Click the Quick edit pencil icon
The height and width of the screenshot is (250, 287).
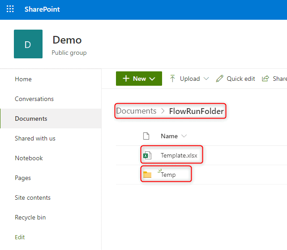point(219,79)
